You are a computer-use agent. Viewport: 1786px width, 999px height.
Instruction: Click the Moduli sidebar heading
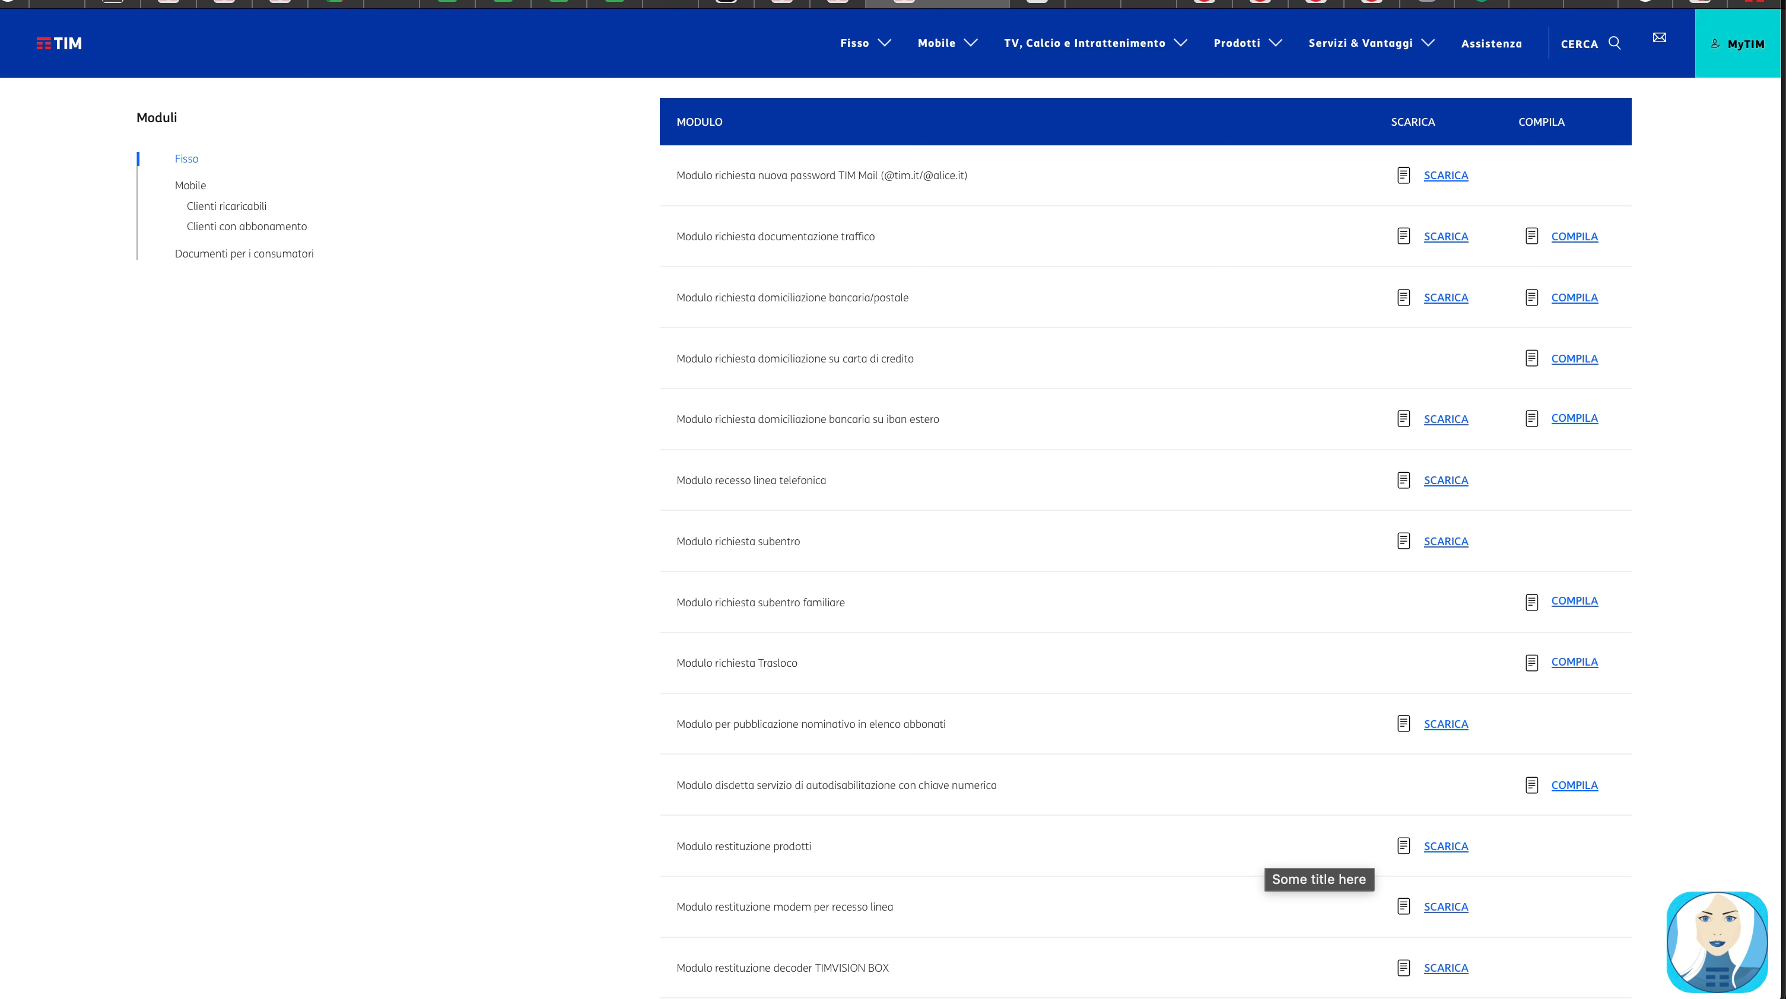[157, 118]
